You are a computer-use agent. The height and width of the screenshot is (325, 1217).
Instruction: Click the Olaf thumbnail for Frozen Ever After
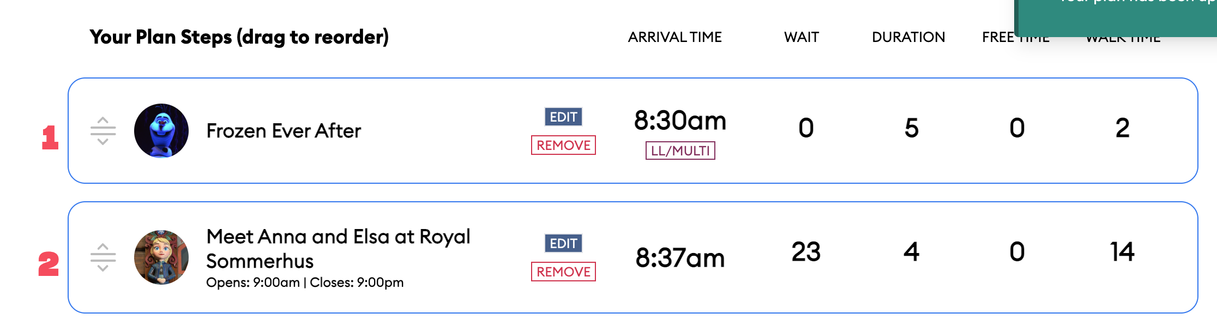point(161,131)
